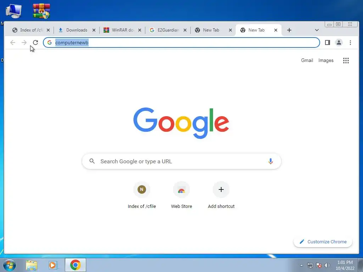Launch Windows Media Player from the taskbar
This screenshot has width=363, height=272.
pos(53,265)
